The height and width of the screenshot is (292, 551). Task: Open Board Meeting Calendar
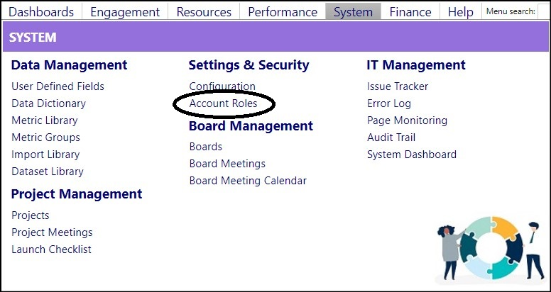click(248, 181)
